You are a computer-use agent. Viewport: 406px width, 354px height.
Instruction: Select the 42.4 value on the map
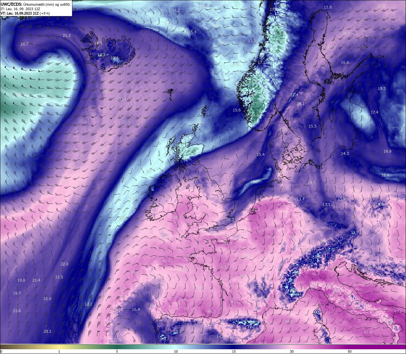(368, 332)
